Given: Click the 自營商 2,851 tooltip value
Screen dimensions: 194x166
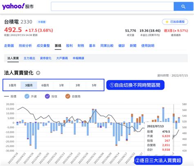Looking at the screenshot, I should pyautogui.click(x=166, y=145).
